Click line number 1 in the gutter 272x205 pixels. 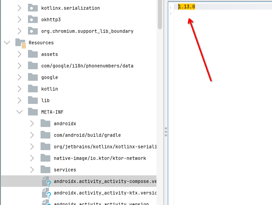(x=171, y=7)
